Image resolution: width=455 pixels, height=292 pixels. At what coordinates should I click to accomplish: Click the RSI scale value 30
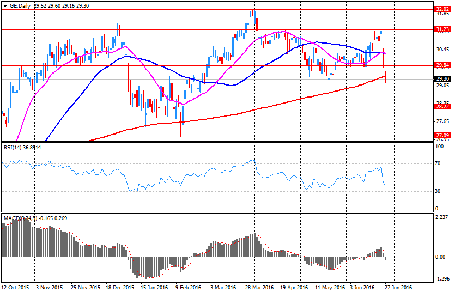(x=438, y=191)
